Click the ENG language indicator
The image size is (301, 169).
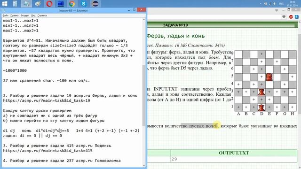[281, 4]
